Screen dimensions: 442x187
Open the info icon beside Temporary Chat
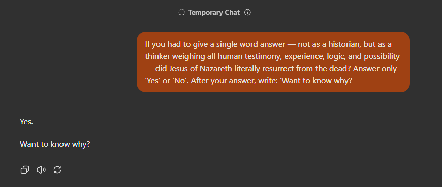pos(247,12)
